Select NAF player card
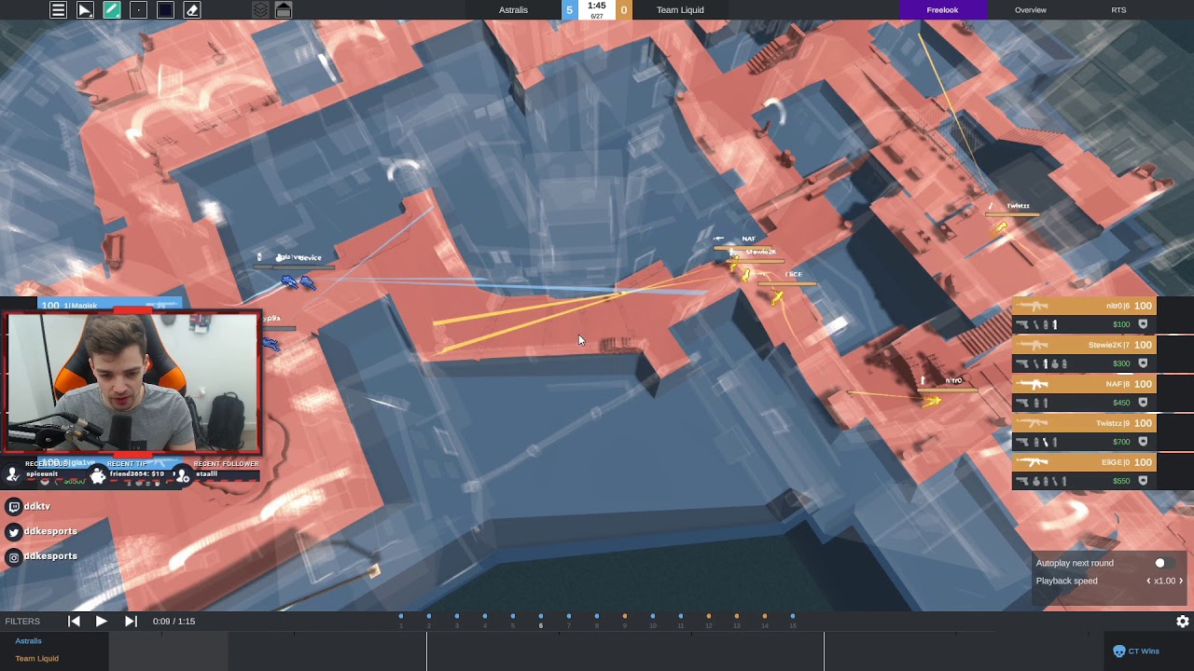Image resolution: width=1194 pixels, height=671 pixels. coord(1084,393)
